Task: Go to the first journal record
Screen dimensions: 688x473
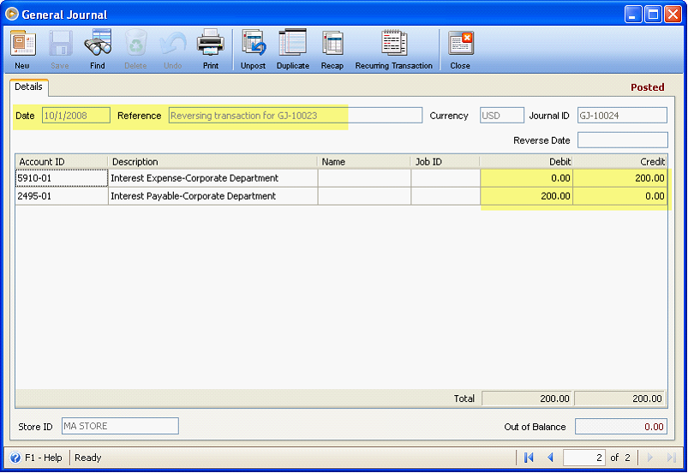Action: [x=529, y=458]
